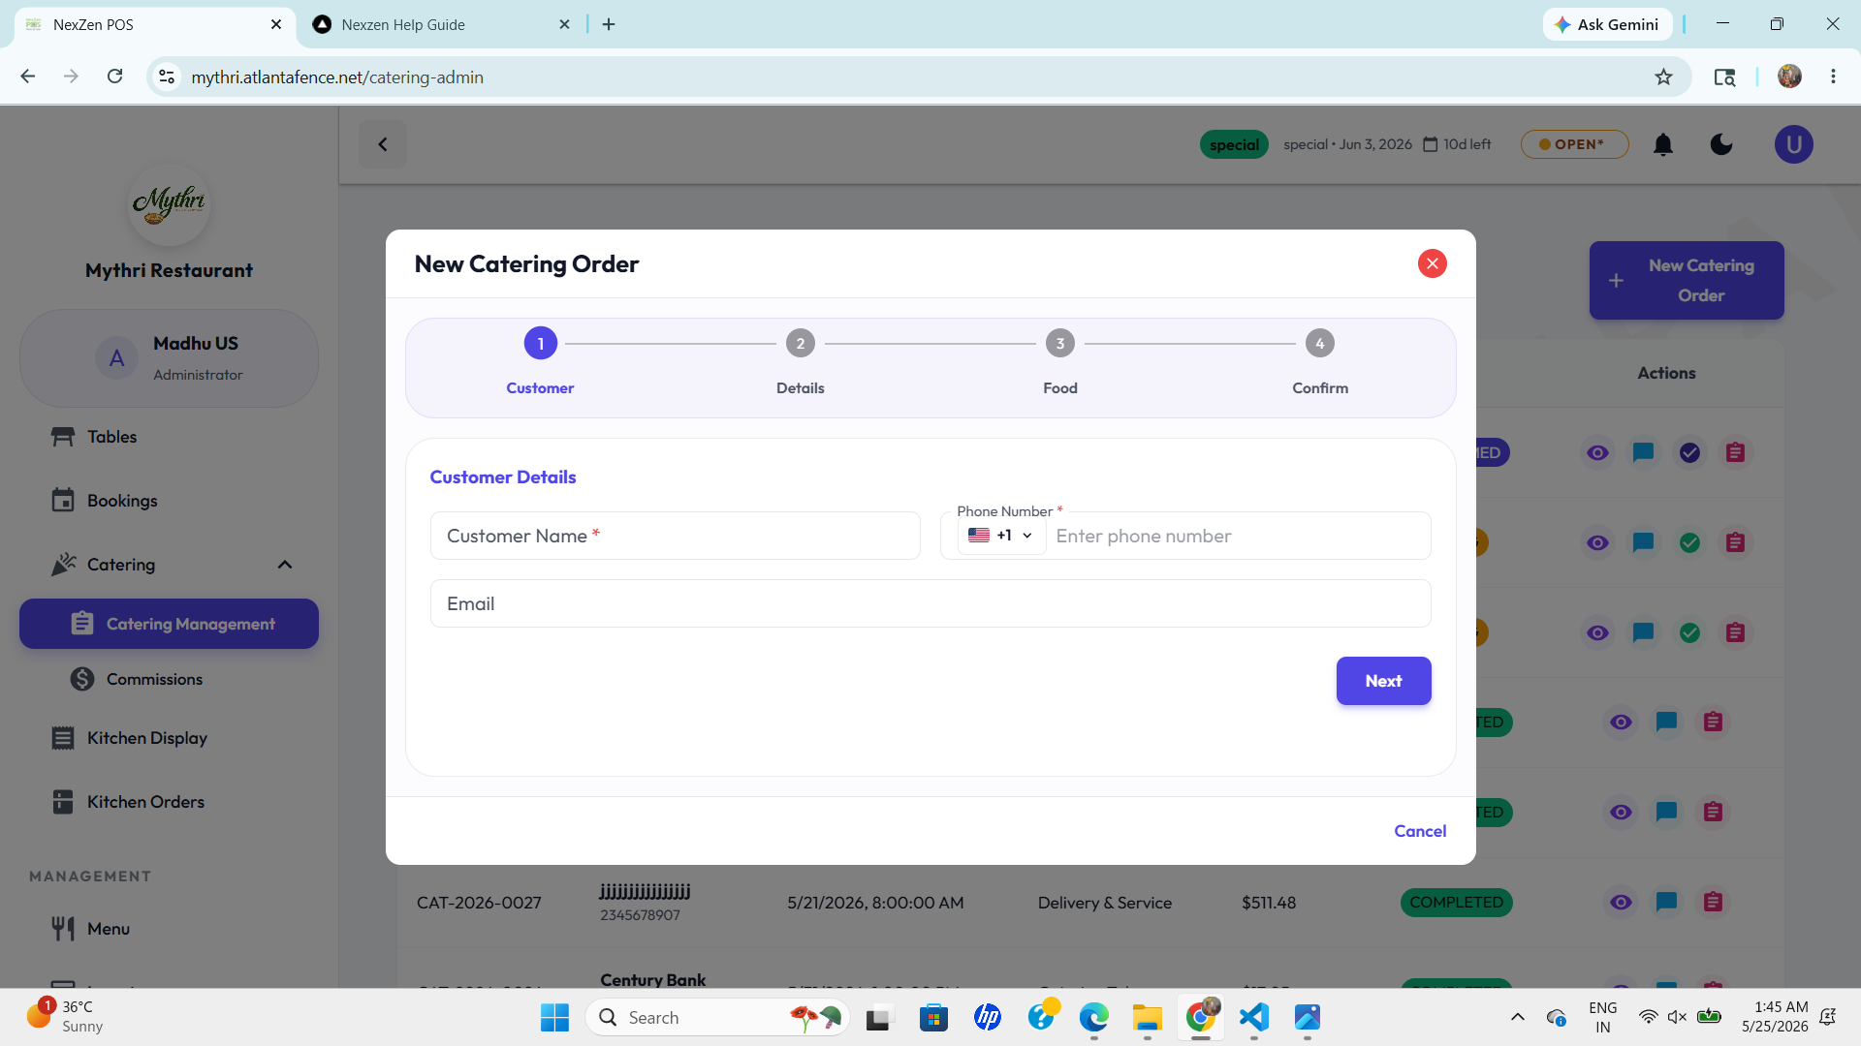Click second row green checkmark icon
The width and height of the screenshot is (1861, 1046).
coord(1689,542)
